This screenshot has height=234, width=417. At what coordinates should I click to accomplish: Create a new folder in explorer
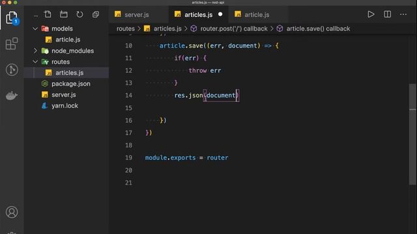64,14
